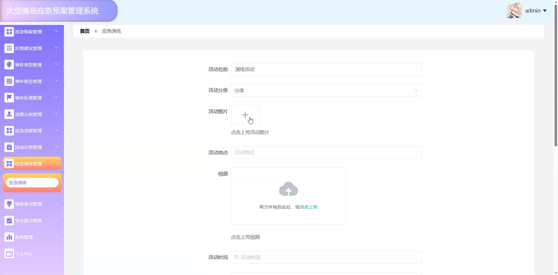The image size is (558, 275).
Task: Click the 活动地点 field label
Action: coord(218,153)
